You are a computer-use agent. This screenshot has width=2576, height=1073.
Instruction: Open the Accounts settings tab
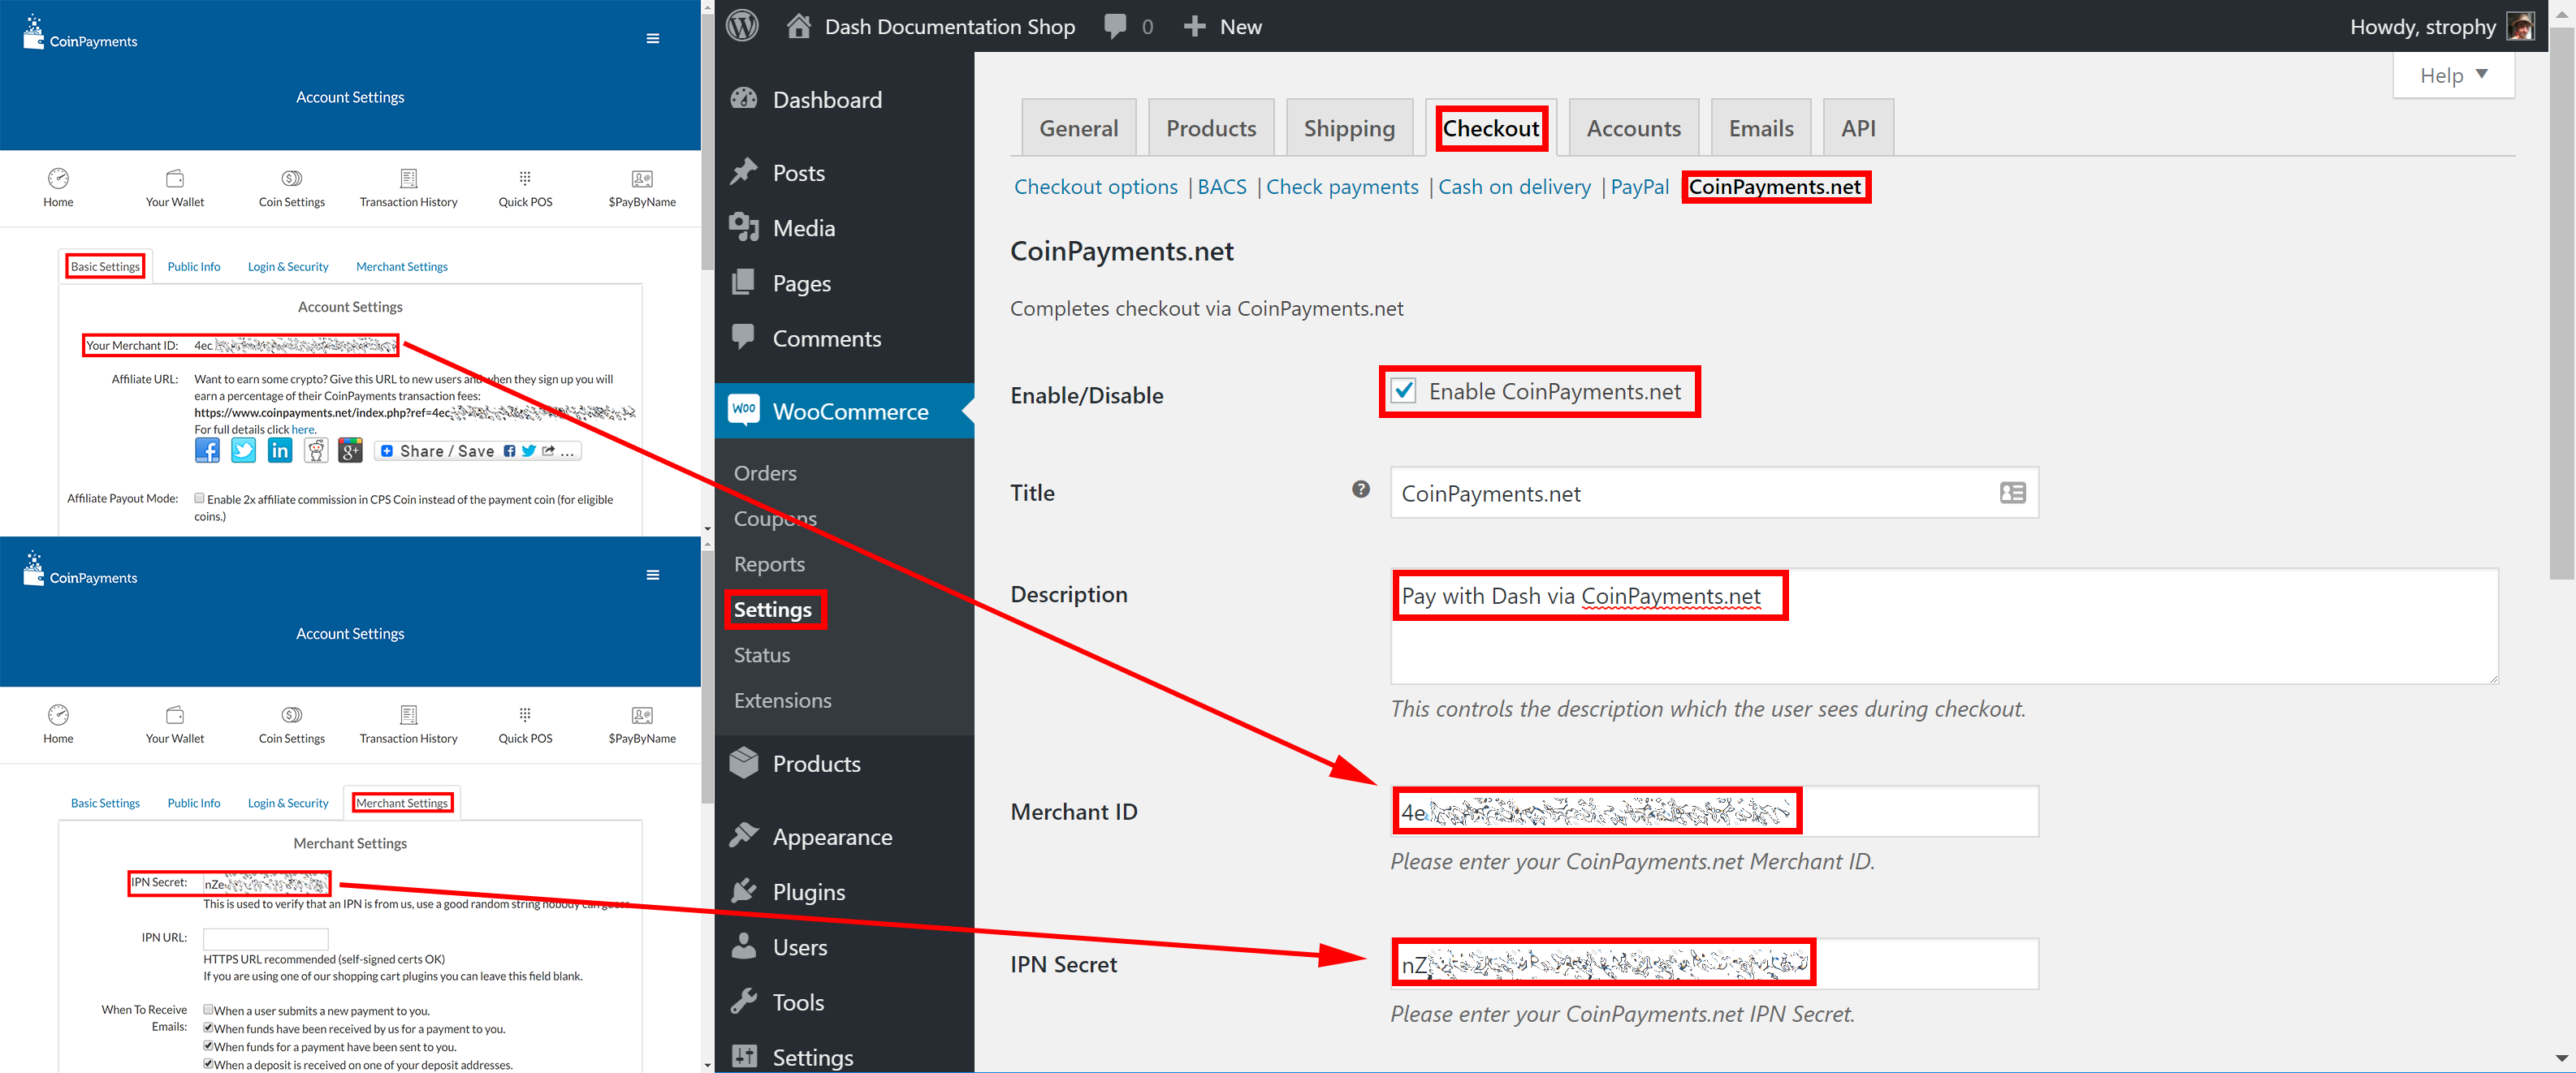pyautogui.click(x=1634, y=128)
